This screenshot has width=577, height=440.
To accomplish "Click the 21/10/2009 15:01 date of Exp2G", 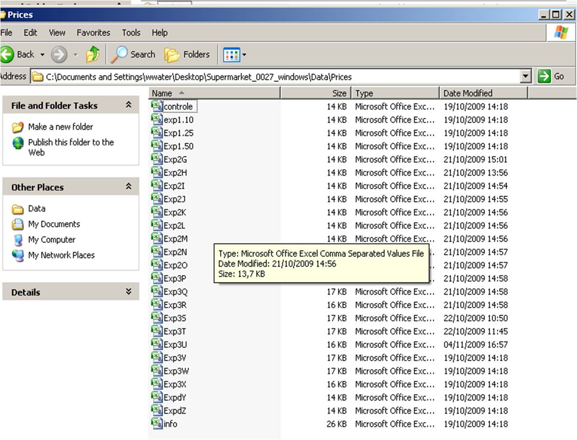I will 476,159.
